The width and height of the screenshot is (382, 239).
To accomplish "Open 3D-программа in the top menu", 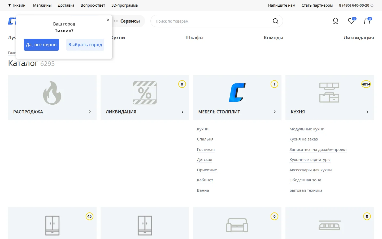I will (x=124, y=5).
